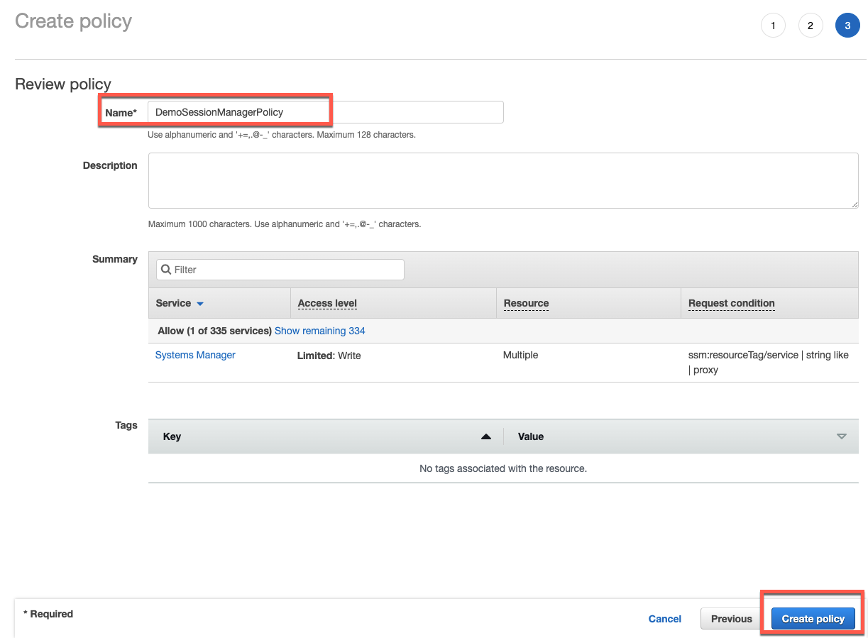Click the Create policy button

click(x=812, y=618)
